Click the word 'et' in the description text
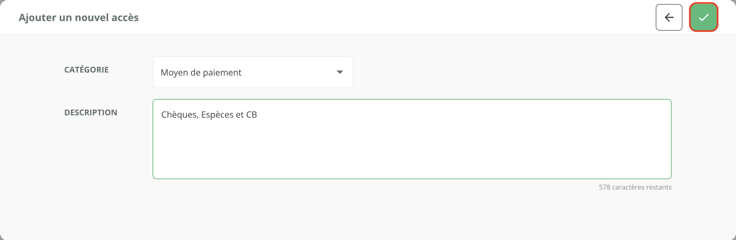Screen dimensions: 736x240 click(x=240, y=115)
